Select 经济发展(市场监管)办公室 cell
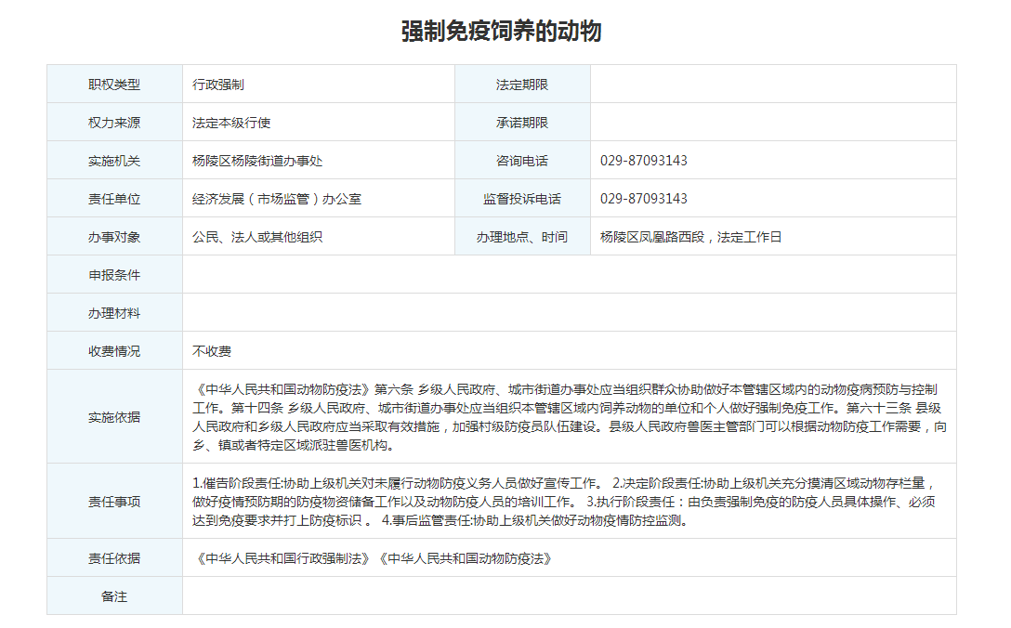1011x628 pixels. pyautogui.click(x=277, y=199)
